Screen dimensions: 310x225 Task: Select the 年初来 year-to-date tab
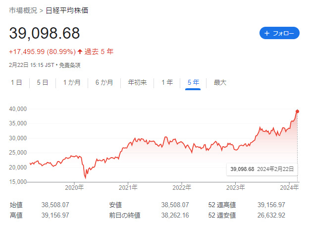pyautogui.click(x=137, y=83)
